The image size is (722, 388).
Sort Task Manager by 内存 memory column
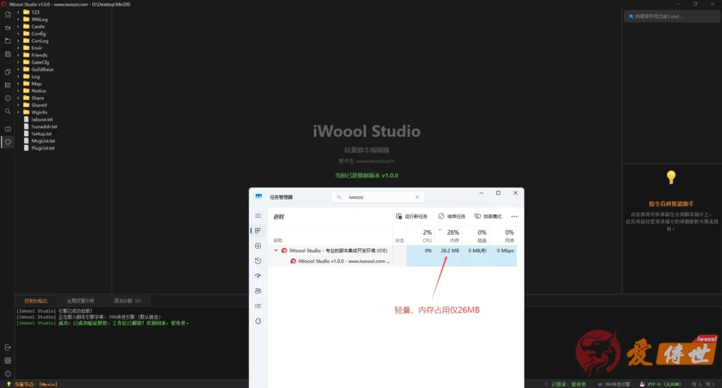click(x=449, y=236)
